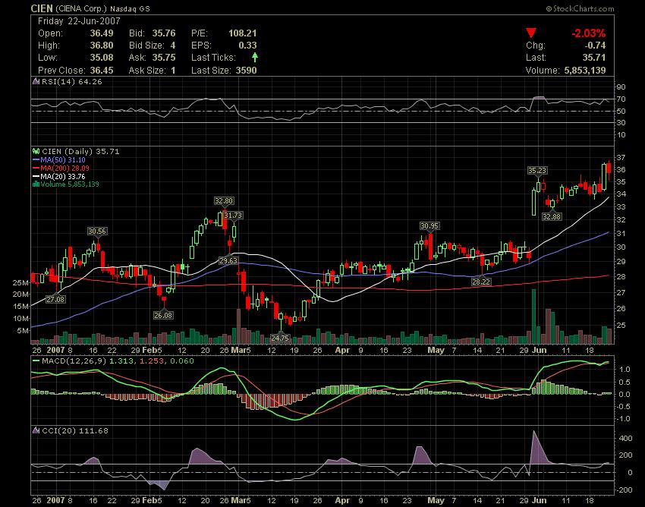The width and height of the screenshot is (645, 507).
Task: Click the StockCharts.com label in the corner
Action: click(x=580, y=8)
